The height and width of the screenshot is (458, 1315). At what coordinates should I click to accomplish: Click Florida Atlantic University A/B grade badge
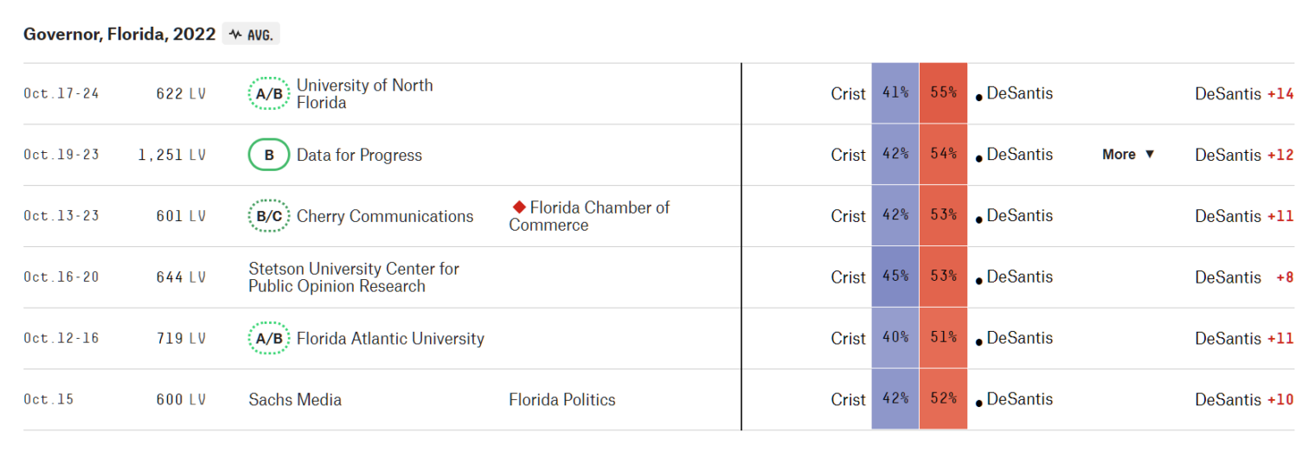tap(269, 339)
